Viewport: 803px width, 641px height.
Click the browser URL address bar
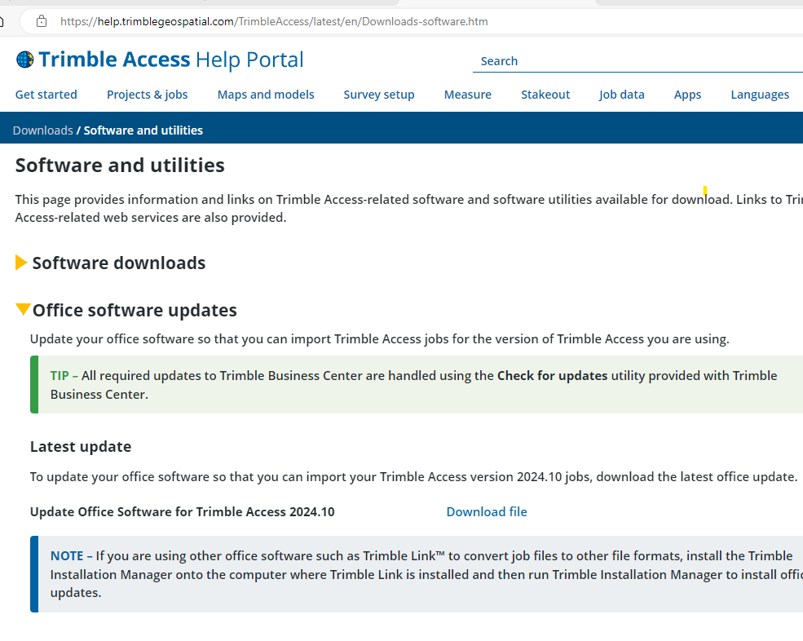pos(410,21)
